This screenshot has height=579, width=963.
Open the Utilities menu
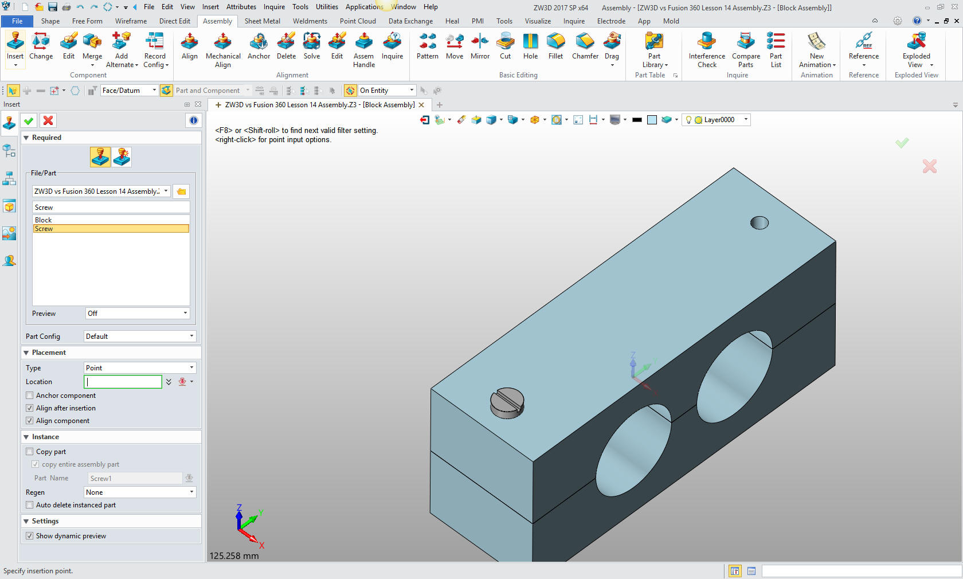(327, 7)
